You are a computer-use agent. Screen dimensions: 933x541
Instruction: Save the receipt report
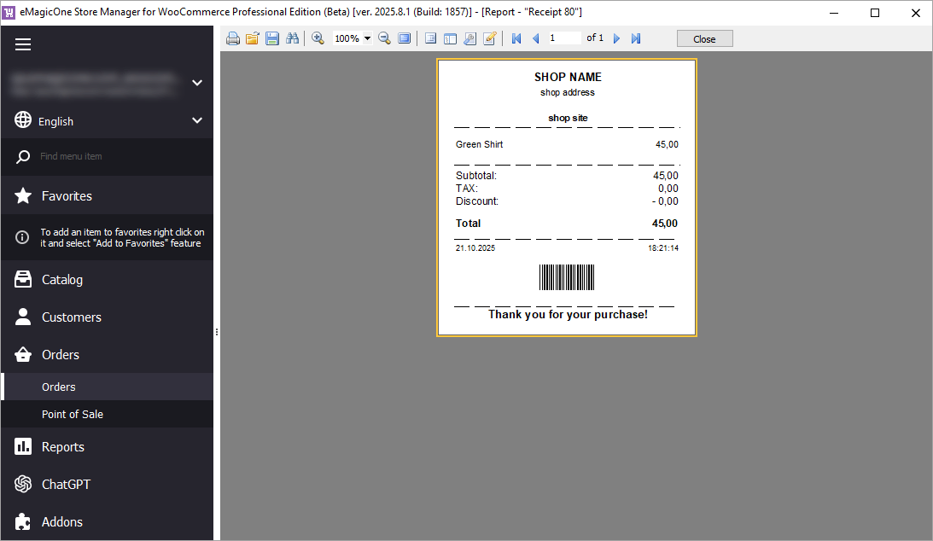[272, 38]
